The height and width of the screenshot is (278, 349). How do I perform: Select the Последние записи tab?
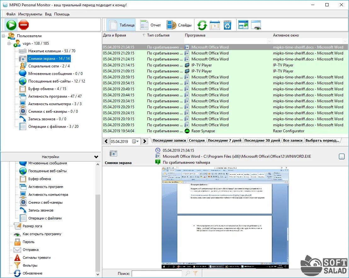[169, 140]
